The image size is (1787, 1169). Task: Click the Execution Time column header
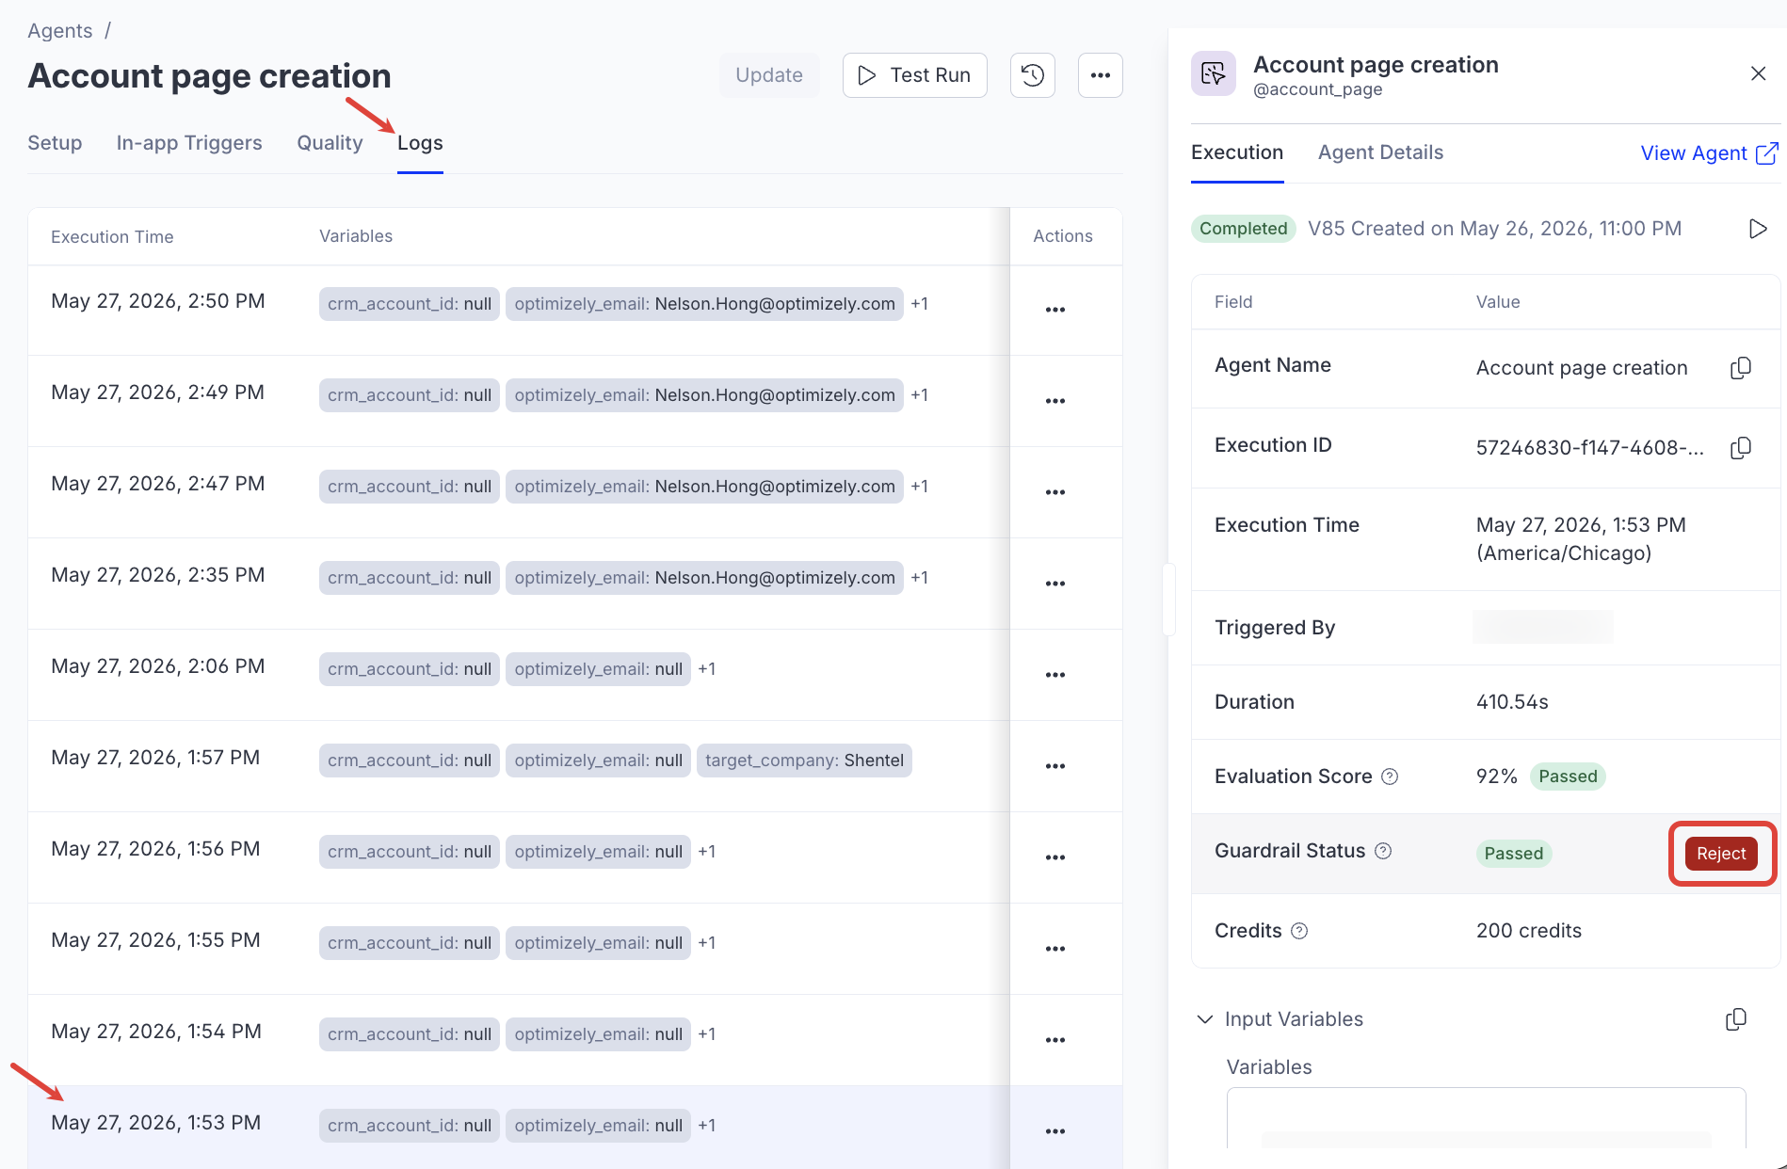pos(112,237)
